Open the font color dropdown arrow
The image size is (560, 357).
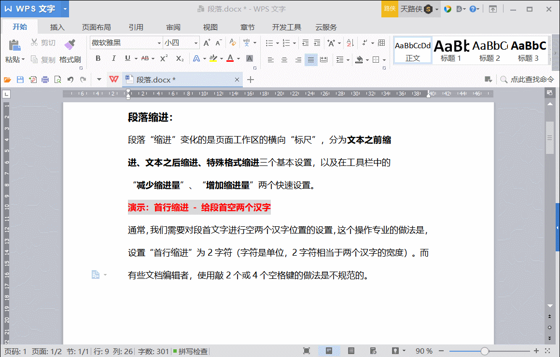(238, 58)
